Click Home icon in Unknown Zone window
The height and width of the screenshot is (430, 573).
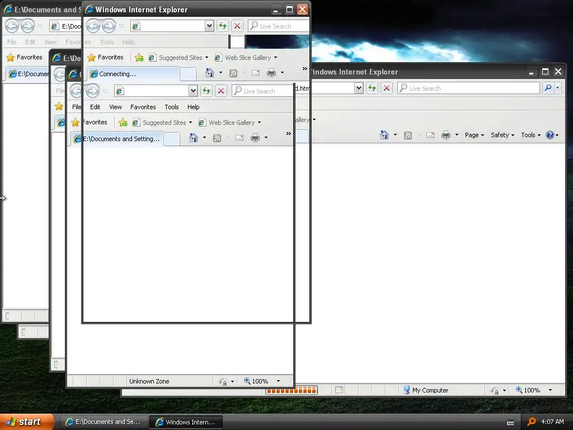[194, 138]
